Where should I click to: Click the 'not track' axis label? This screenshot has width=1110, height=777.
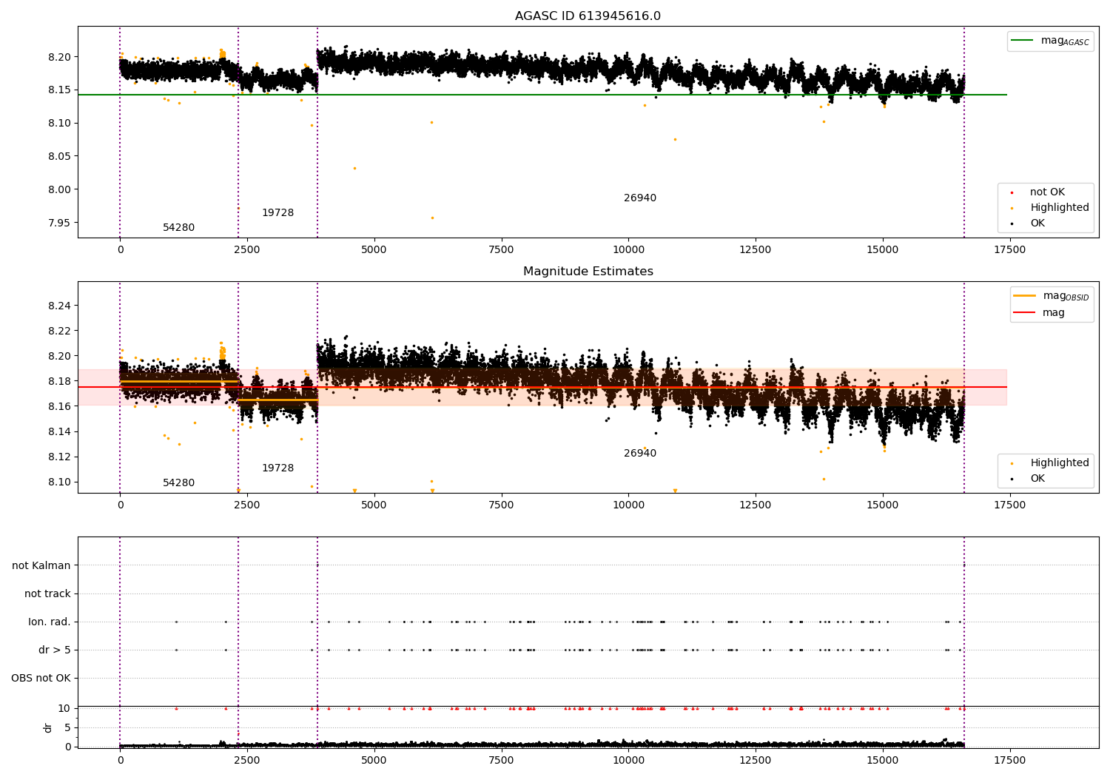[x=47, y=593]
